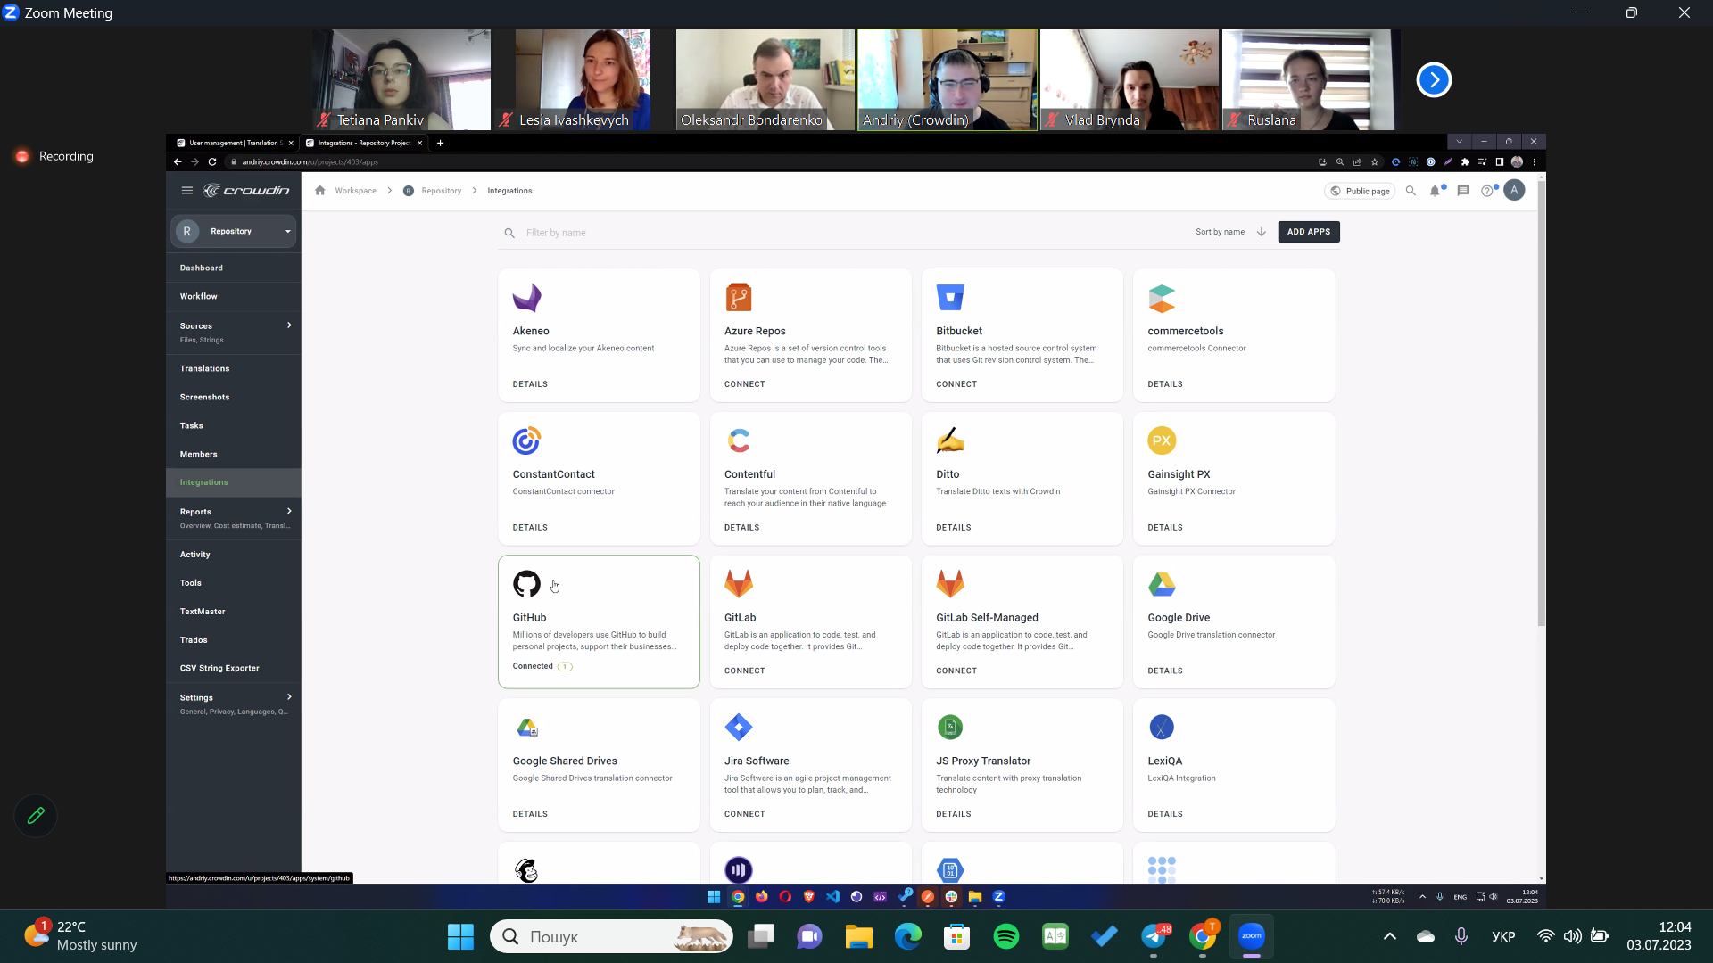The width and height of the screenshot is (1713, 963).
Task: Click the Public page button
Action: (x=1360, y=191)
